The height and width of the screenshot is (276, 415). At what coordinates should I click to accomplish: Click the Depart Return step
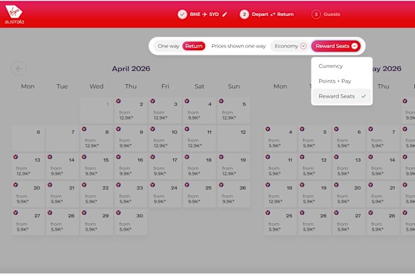pyautogui.click(x=267, y=14)
